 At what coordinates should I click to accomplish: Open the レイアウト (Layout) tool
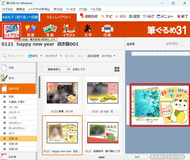pyautogui.click(x=11, y=31)
